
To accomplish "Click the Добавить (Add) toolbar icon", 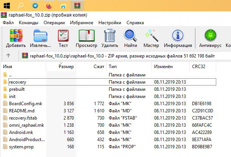I will (x=16, y=36).
